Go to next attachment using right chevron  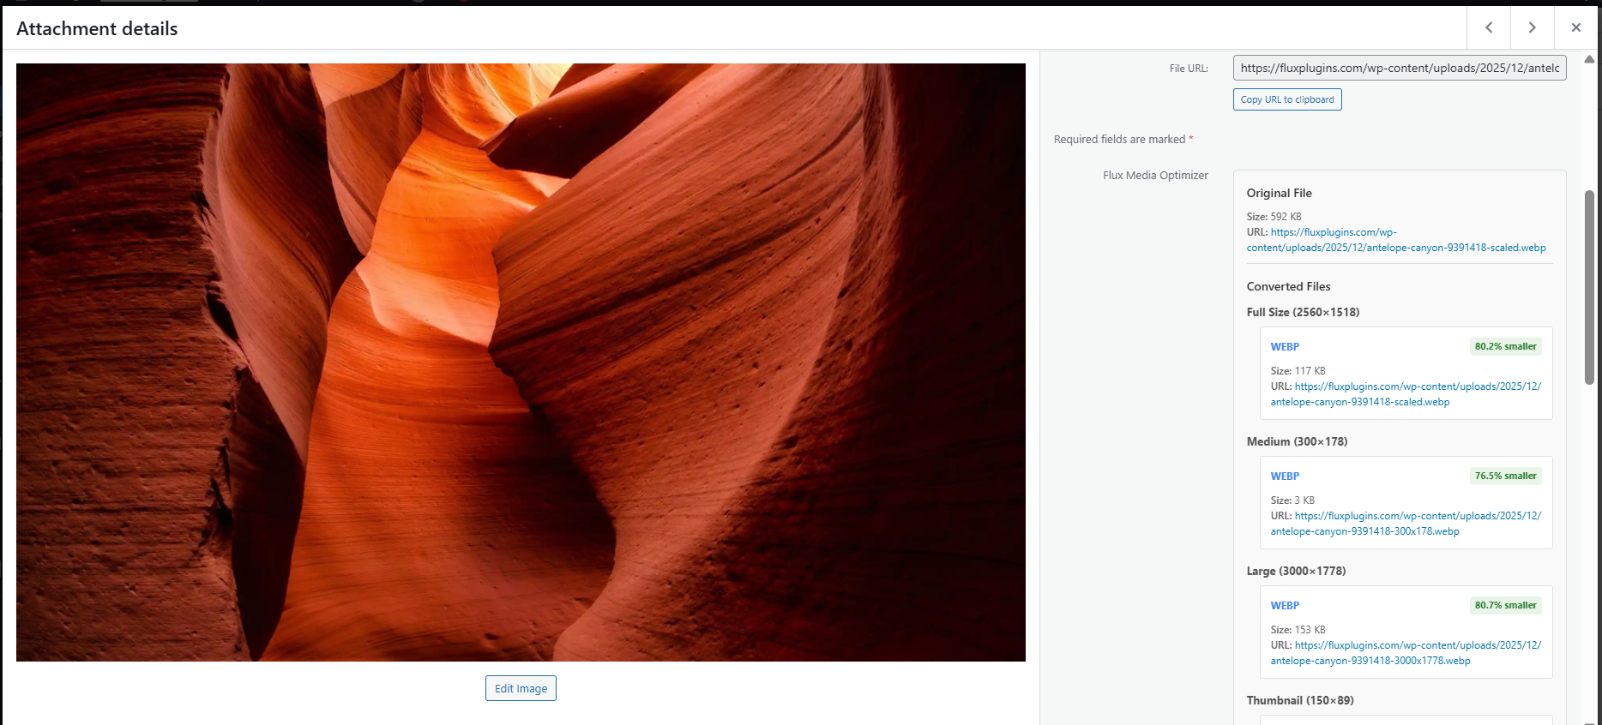1532,27
